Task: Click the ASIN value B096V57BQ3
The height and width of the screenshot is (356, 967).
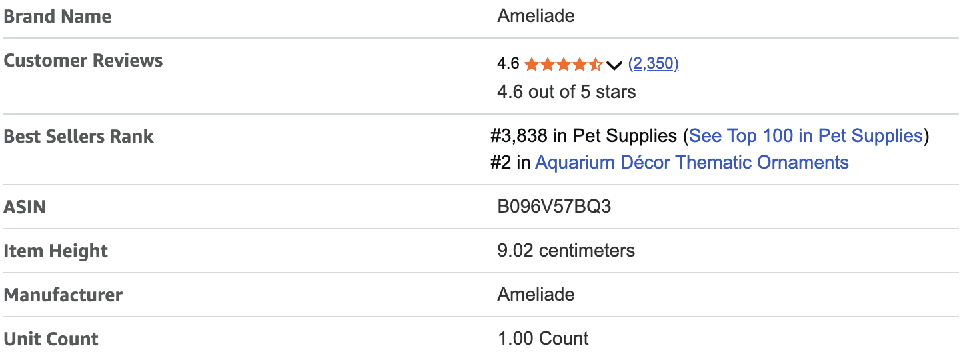Action: pos(554,207)
